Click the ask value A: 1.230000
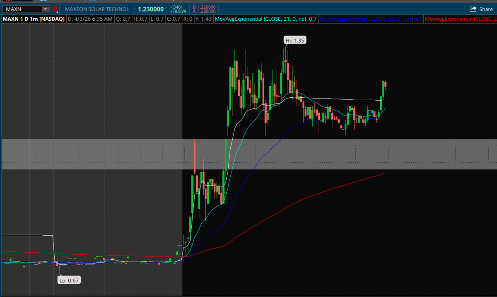 point(204,11)
